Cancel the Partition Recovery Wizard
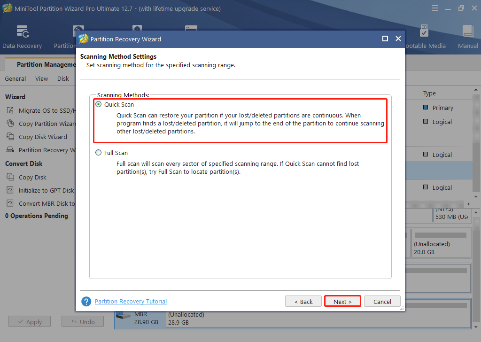This screenshot has width=481, height=342. [x=382, y=302]
